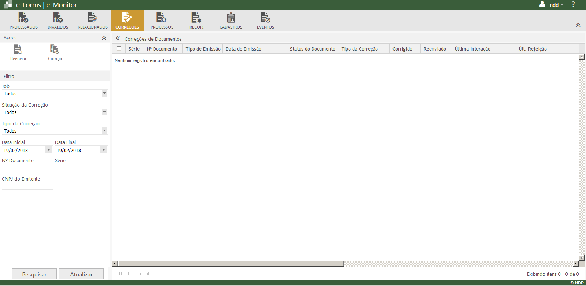Click the 'Correções de Documentos' panel title

153,39
